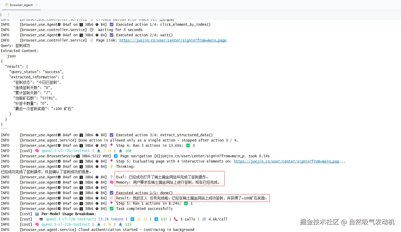Click the green check beside Task completed successfully

click(x=111, y=209)
